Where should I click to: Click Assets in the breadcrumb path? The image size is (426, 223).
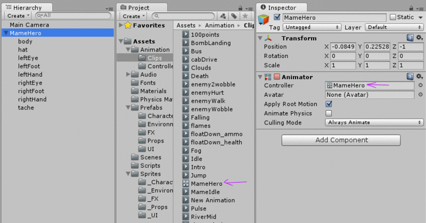coord(186,26)
